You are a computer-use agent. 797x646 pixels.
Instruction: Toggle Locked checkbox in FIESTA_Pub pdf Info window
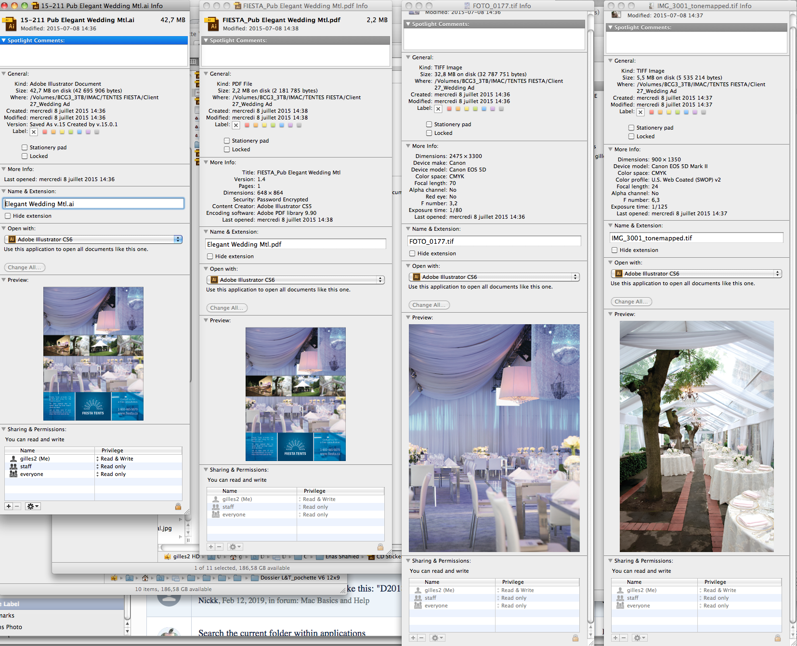coord(227,149)
